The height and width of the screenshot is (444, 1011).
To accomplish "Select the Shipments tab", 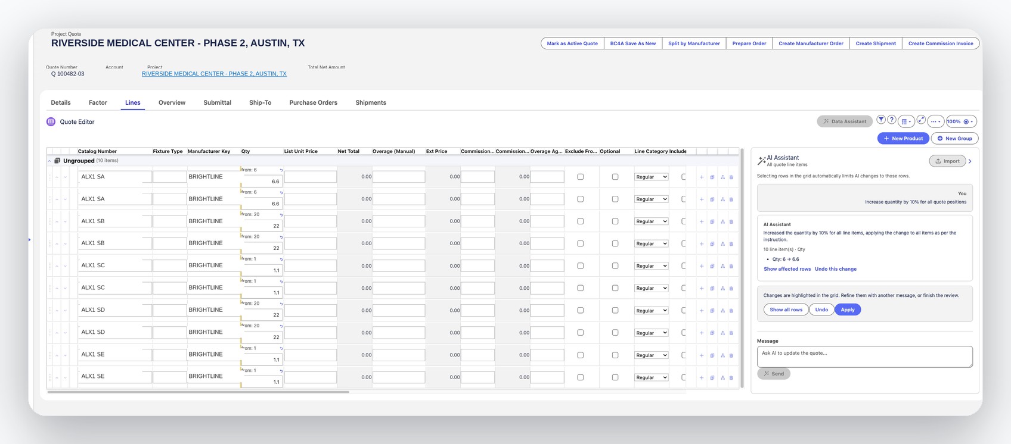I will (x=371, y=102).
